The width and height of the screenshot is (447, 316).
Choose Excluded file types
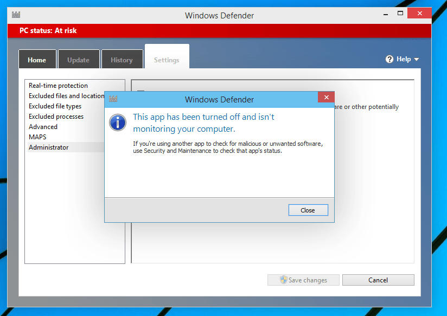(x=55, y=106)
